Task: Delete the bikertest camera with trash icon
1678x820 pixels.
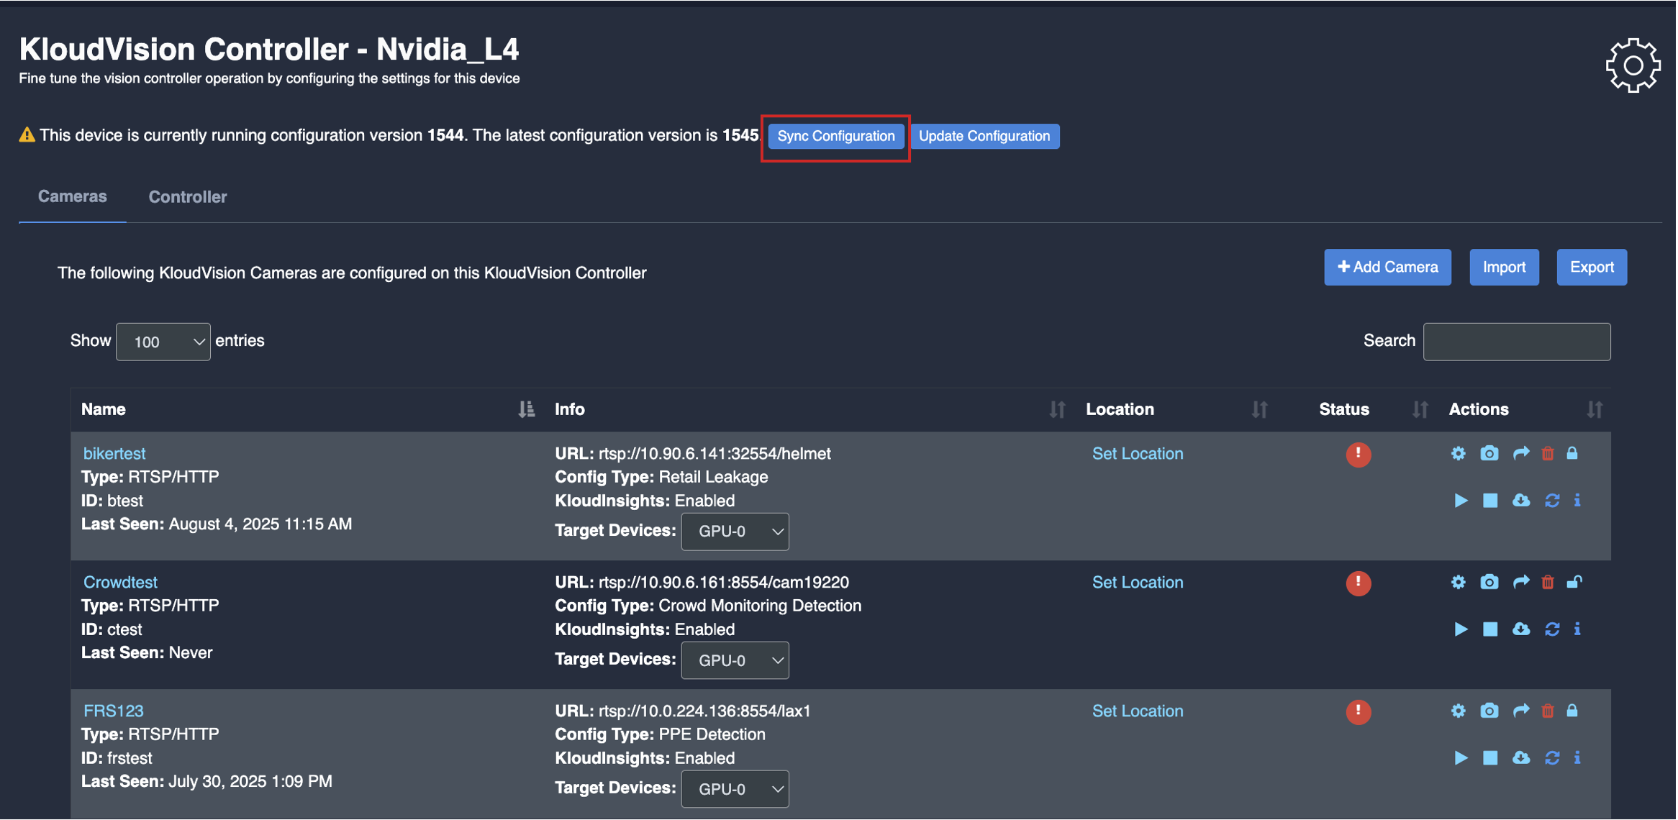Action: pos(1548,453)
